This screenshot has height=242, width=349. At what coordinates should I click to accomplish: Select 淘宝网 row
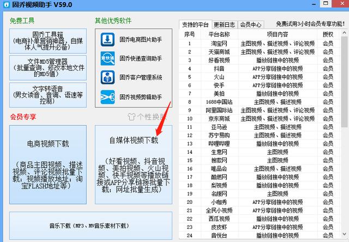[x=260, y=44]
